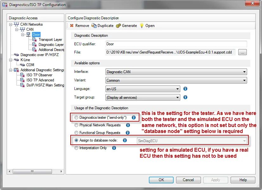The width and height of the screenshot is (262, 190).
Task: Click the K-Line car icon
Action: point(16,60)
